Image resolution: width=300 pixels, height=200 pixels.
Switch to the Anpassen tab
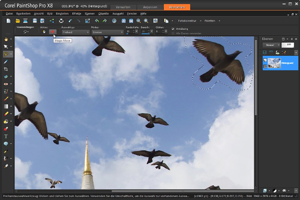coord(149,7)
